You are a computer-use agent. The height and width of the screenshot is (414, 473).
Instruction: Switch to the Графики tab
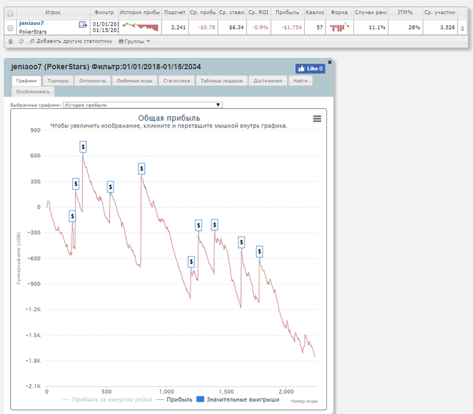26,81
